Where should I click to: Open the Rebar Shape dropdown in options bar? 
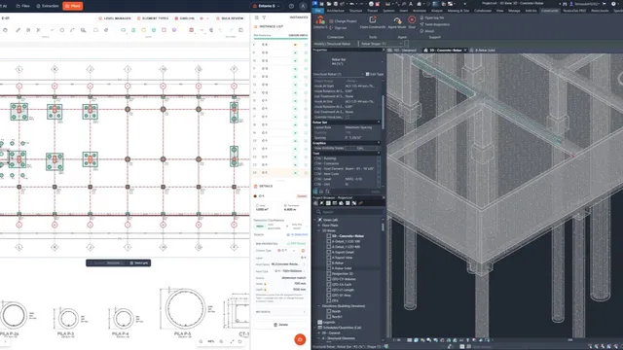(381, 44)
